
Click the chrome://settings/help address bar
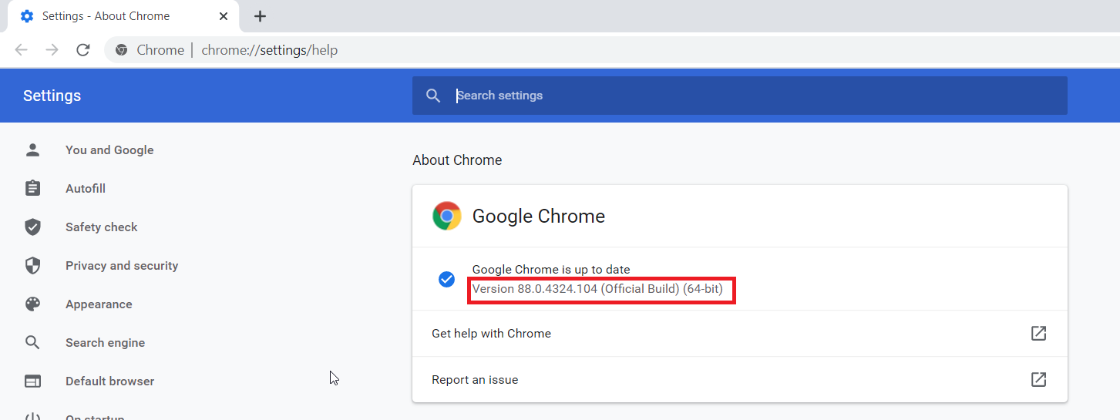[x=269, y=50]
